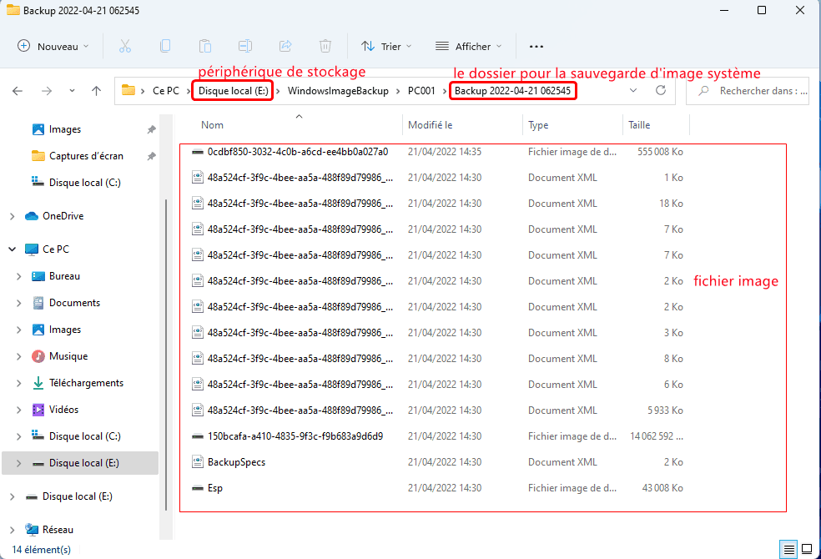Select the XML file sized 8 Ko
The image size is (821, 559).
click(437, 359)
